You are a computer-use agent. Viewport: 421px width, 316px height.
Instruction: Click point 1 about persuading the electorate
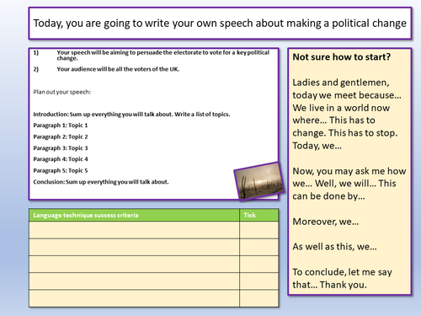tap(152, 56)
